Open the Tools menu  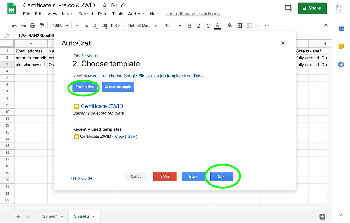[x=118, y=14]
